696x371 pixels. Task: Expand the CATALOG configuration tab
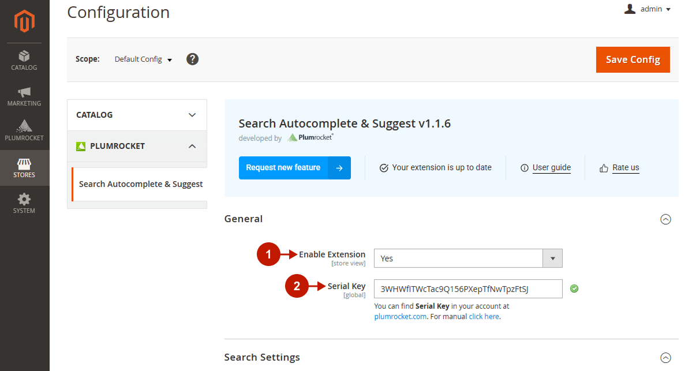coord(137,115)
